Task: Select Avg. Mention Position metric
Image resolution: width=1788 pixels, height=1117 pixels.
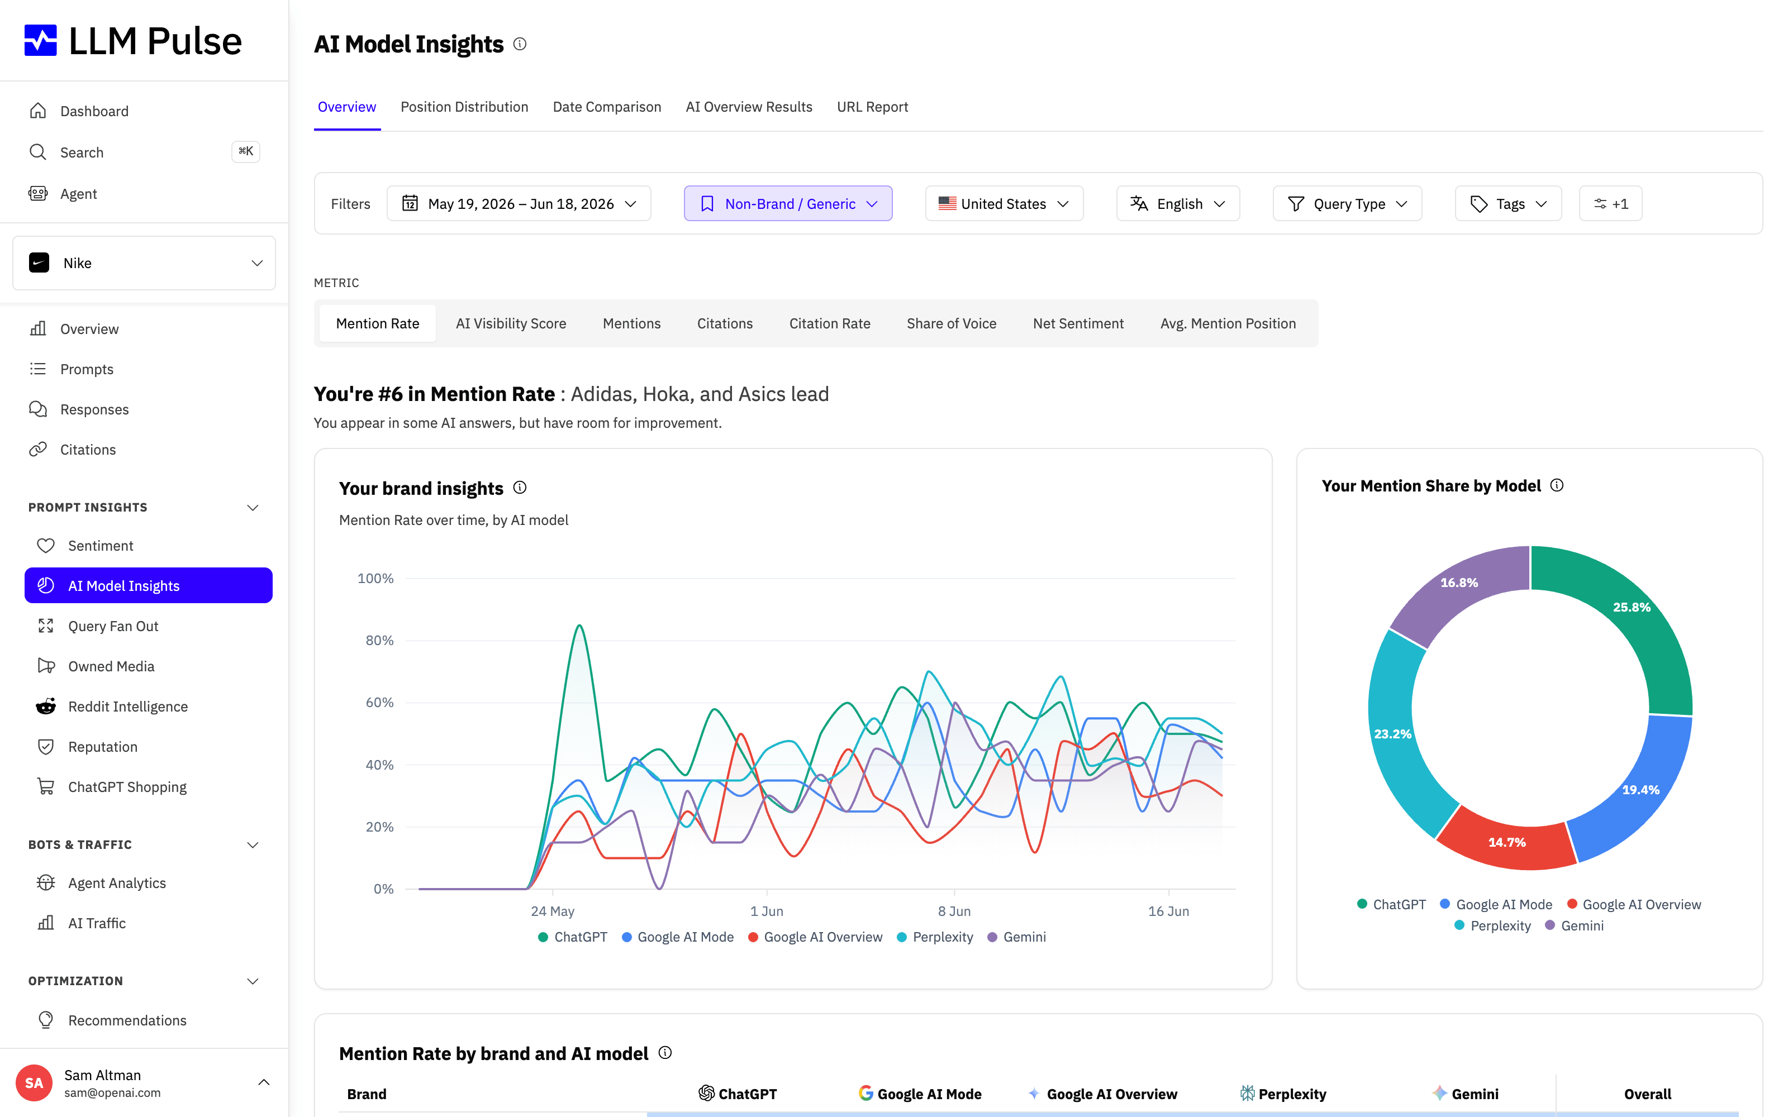Action: [x=1227, y=323]
